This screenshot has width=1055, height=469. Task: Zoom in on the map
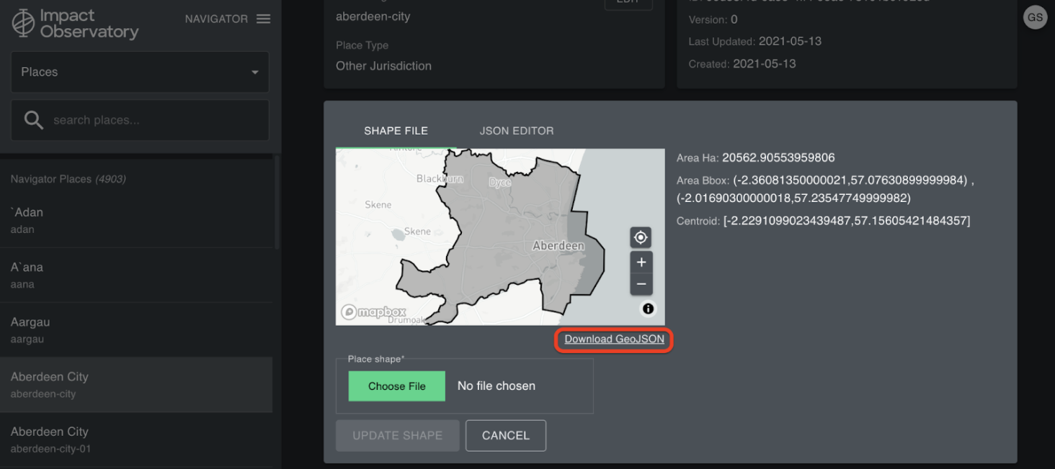[641, 263]
